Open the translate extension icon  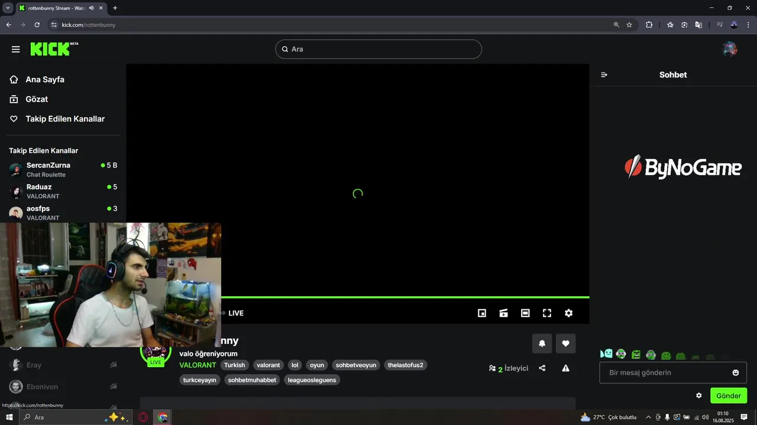coord(698,25)
